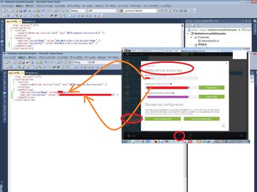Screen dimensions: 257x192
Task: Click Regenerate button for primary access key
Action: pyautogui.click(x=211, y=87)
